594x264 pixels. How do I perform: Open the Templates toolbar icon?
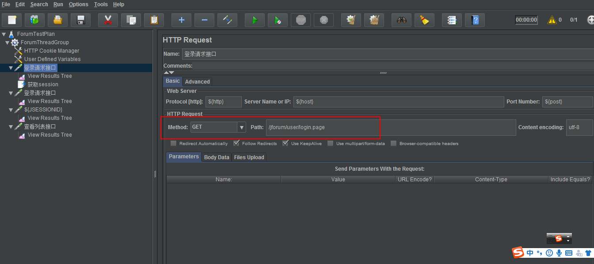[x=34, y=20]
